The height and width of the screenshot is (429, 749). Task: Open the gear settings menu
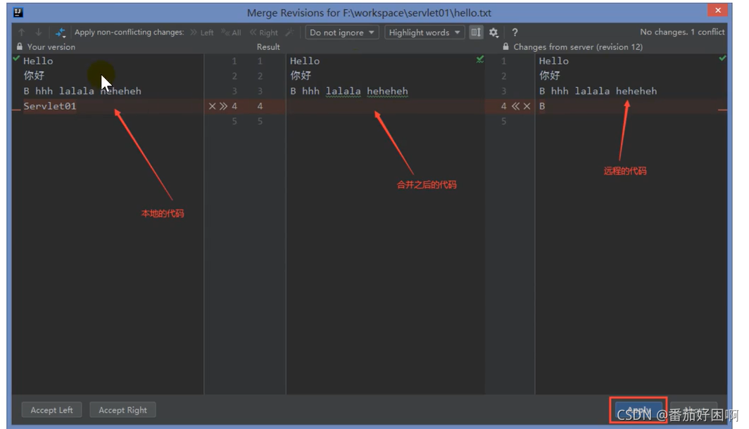[493, 32]
